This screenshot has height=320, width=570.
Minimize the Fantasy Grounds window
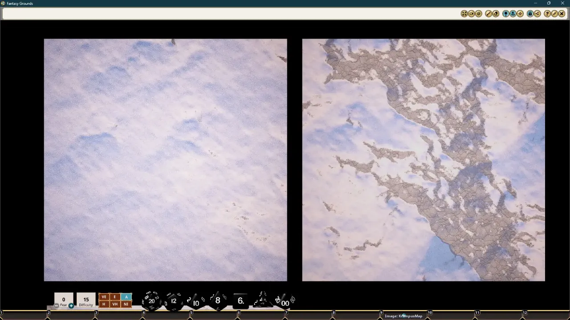pyautogui.click(x=535, y=3)
